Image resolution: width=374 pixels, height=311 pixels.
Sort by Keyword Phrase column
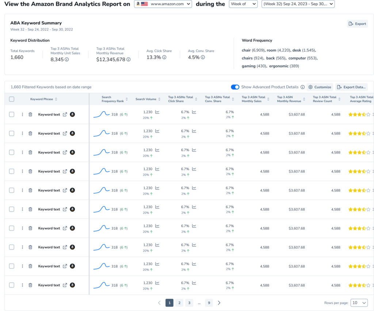(x=56, y=99)
